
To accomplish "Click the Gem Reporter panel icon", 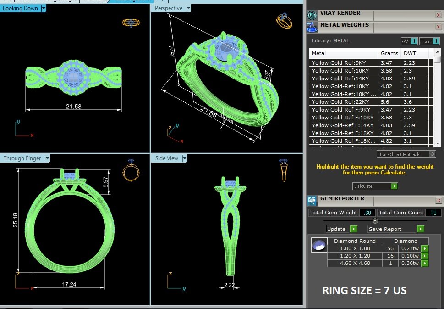I will [312, 201].
